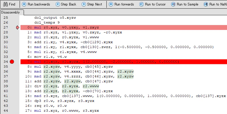The image size is (227, 114).
Task: Click the Run to Cursor label
Action: 155,4
